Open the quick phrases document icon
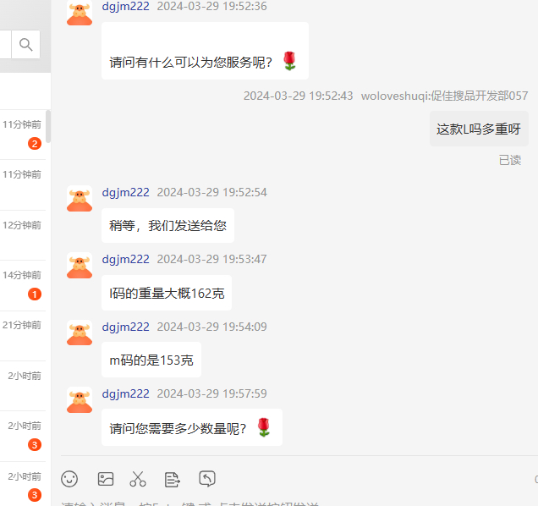The image size is (538, 506). [x=172, y=479]
